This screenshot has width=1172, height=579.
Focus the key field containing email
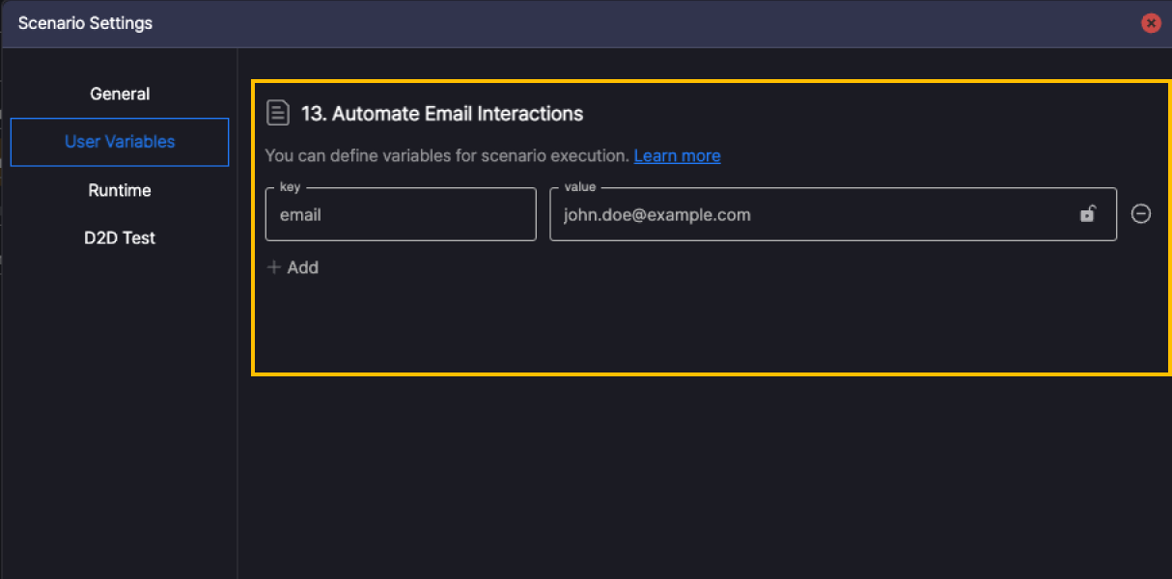(400, 215)
